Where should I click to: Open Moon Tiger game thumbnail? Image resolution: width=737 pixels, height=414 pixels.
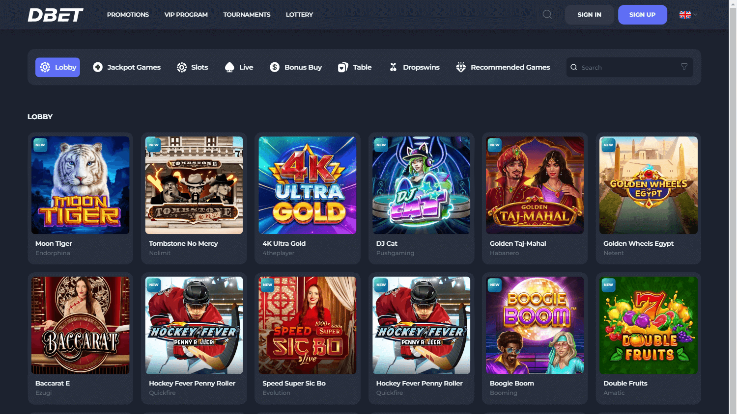[x=81, y=185]
